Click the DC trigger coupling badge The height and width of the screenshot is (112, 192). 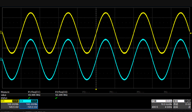(x=189, y=101)
